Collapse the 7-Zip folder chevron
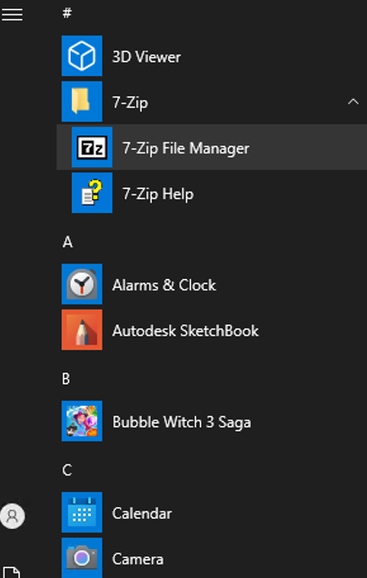Screen dimensions: 367x578 pos(353,102)
